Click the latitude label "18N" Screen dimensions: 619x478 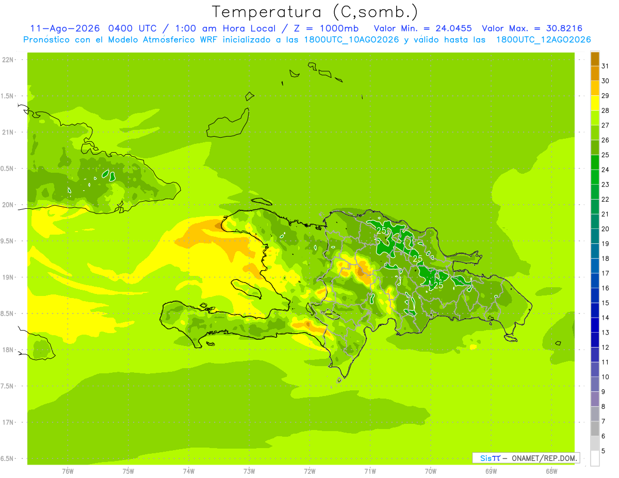pyautogui.click(x=8, y=350)
